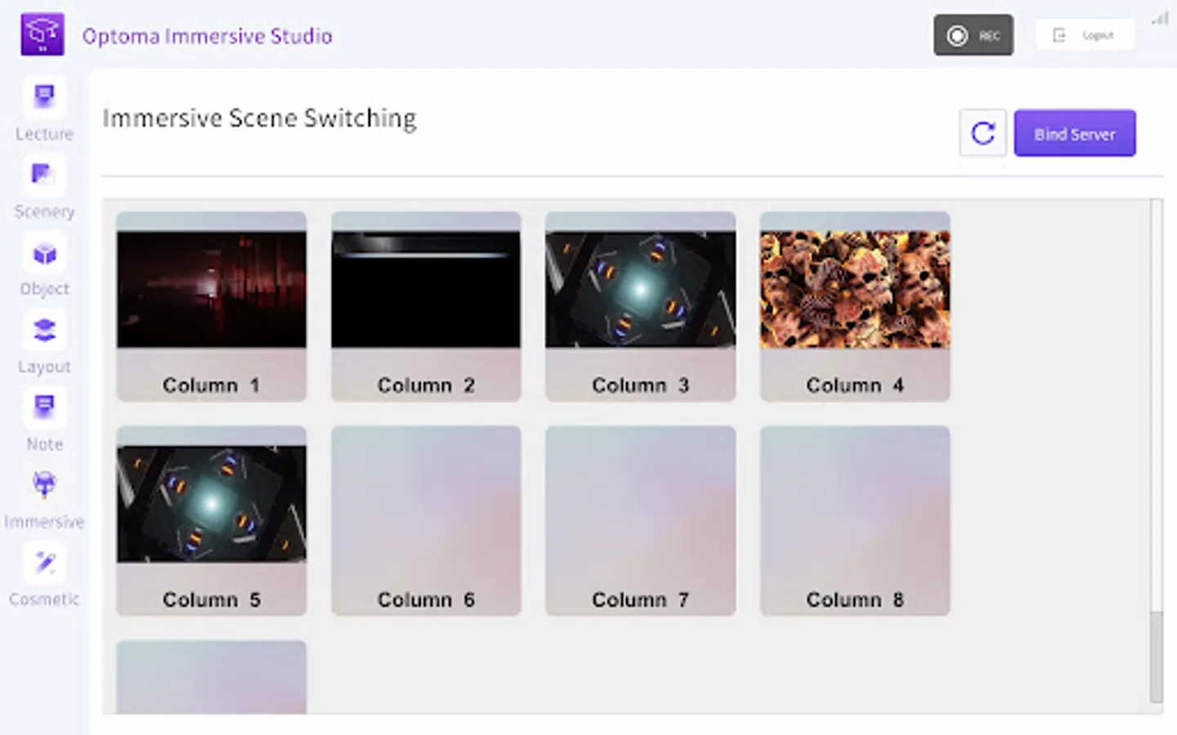Open the empty Column 7 scene

pos(640,519)
